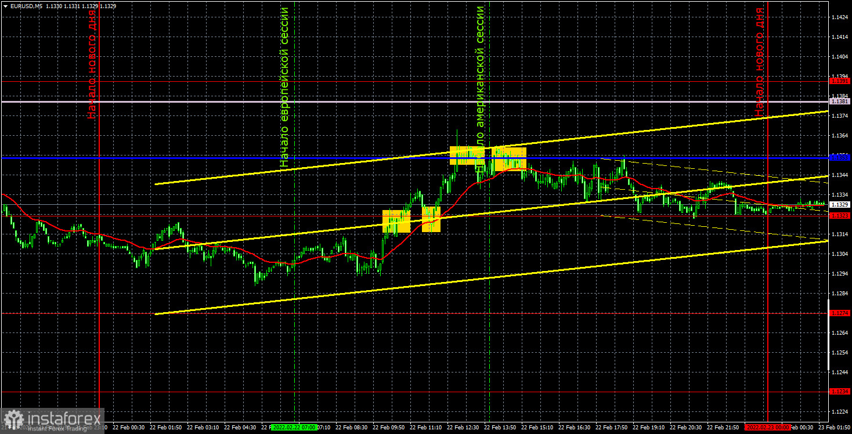852x434 pixels.
Task: Select the yellow signal box near 13:50
Action: (x=509, y=159)
